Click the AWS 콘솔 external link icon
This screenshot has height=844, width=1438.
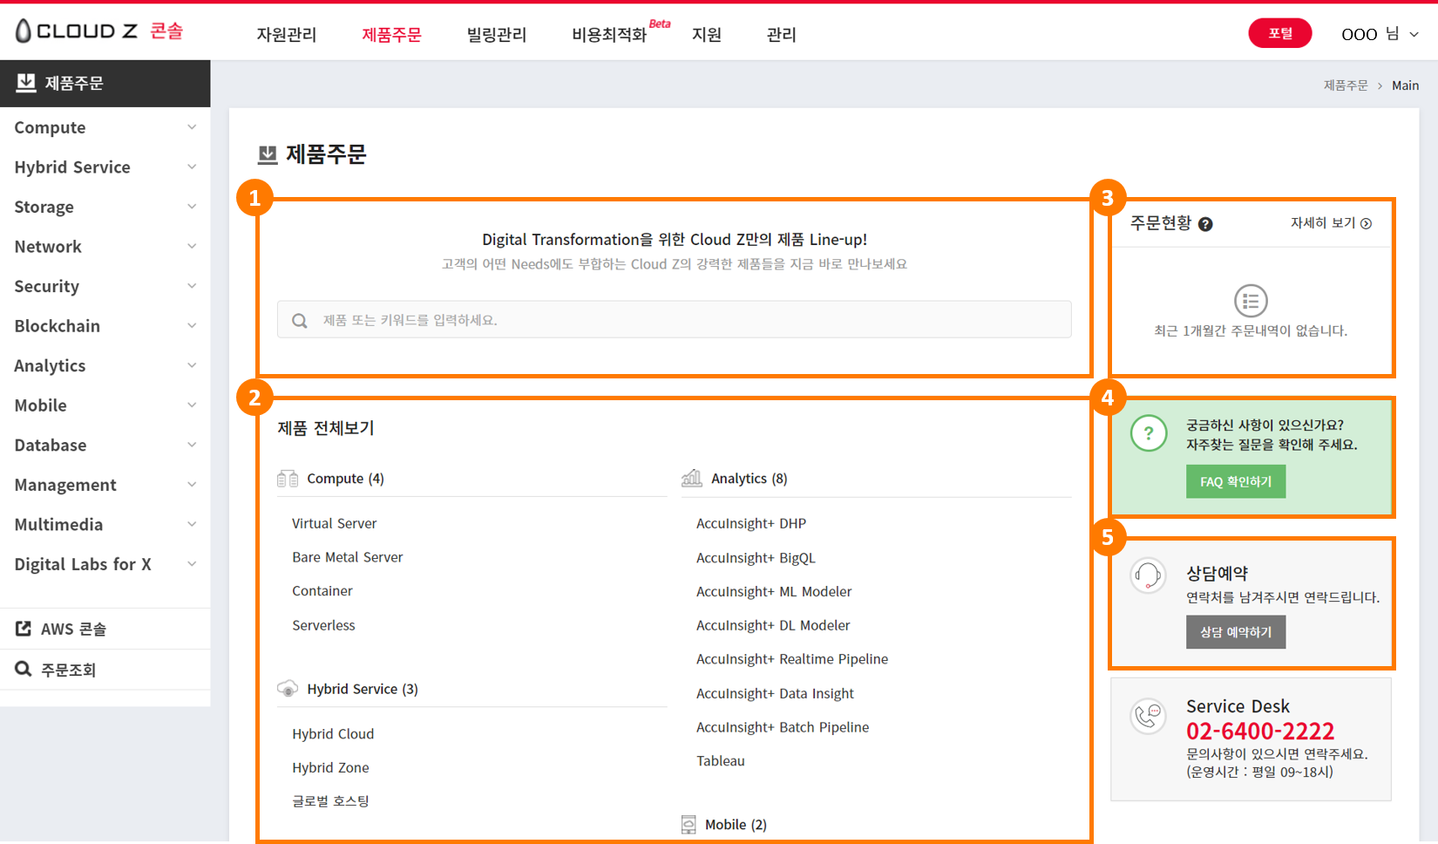24,629
